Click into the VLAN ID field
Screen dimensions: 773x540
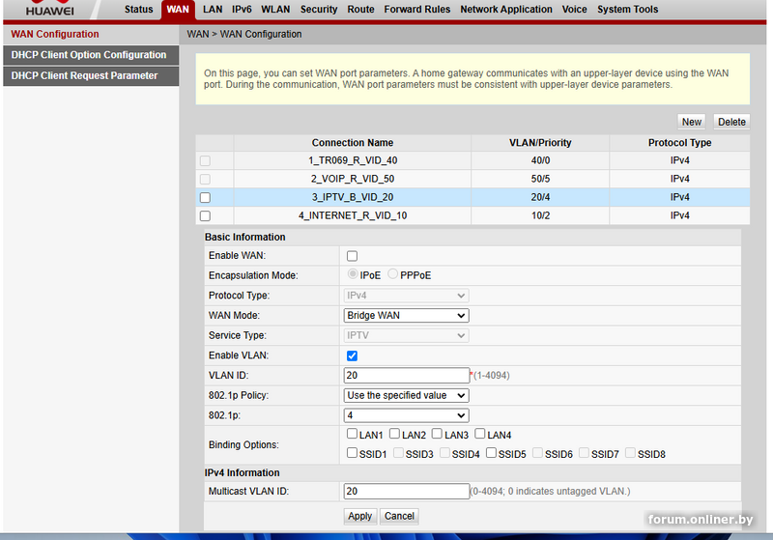coord(406,376)
